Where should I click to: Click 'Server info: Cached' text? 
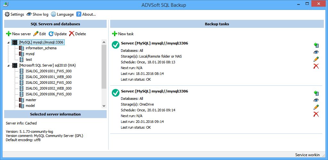[21, 123]
